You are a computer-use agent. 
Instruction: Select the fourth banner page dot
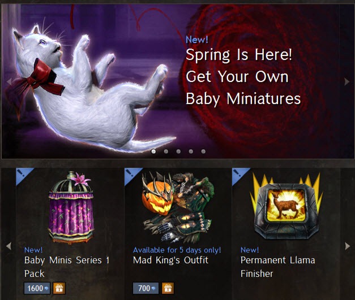[x=191, y=151]
